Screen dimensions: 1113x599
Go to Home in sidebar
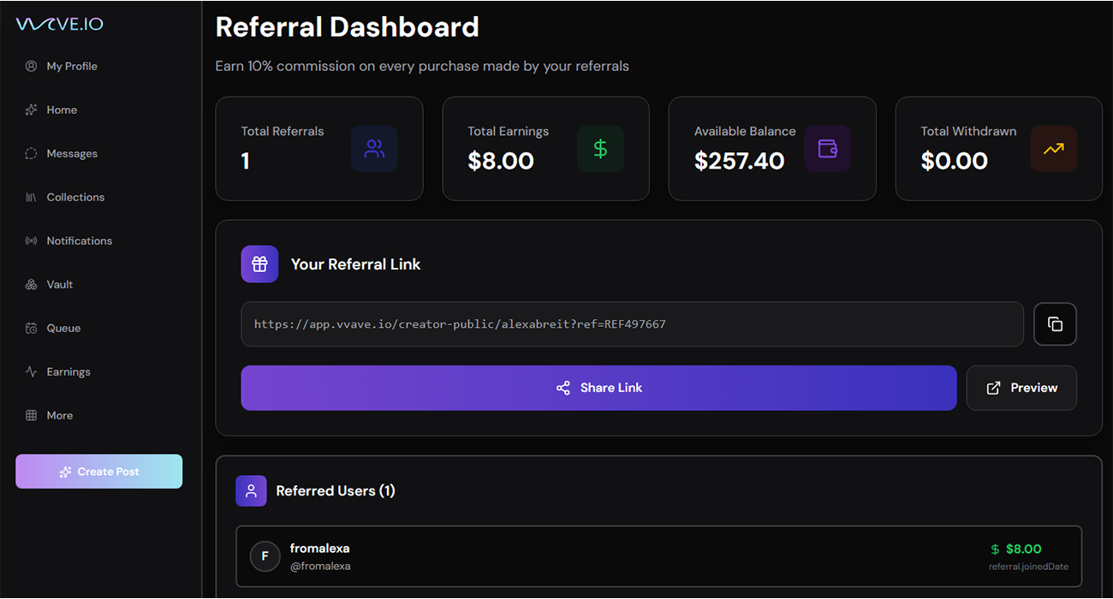click(x=62, y=110)
